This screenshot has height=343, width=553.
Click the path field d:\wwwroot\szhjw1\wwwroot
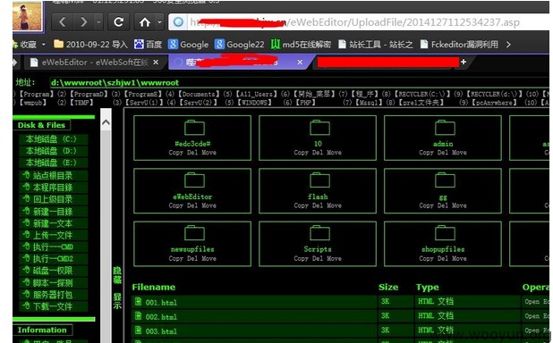tap(300, 83)
